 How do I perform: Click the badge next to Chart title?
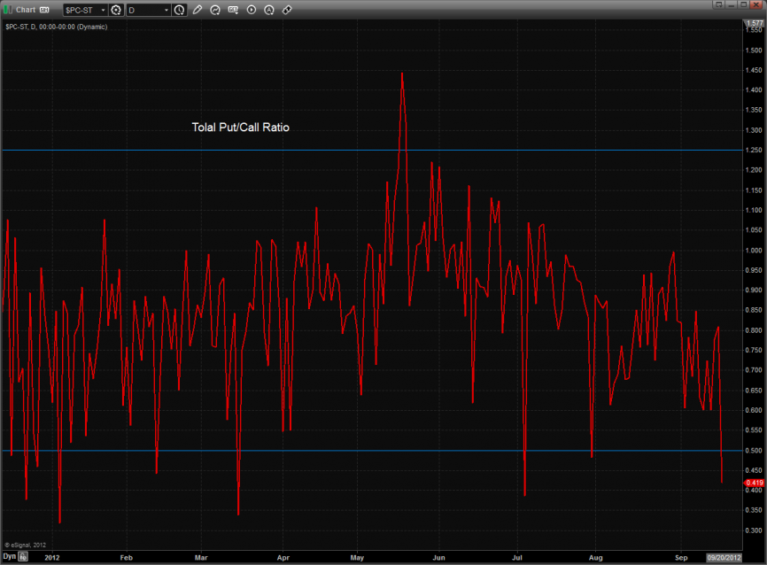tap(44, 10)
